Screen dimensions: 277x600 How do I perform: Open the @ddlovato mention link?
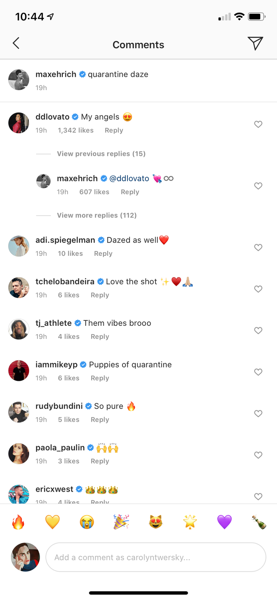pos(129,178)
